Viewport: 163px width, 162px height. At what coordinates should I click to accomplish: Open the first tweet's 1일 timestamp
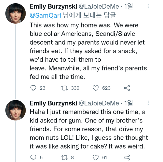pos(128,6)
